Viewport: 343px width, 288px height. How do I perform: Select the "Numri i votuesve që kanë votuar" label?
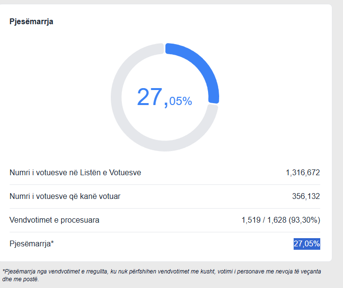(65, 196)
